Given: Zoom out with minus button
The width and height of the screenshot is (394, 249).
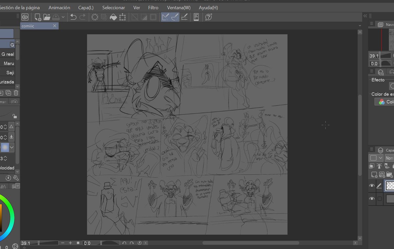Looking at the screenshot, I should [x=62, y=243].
